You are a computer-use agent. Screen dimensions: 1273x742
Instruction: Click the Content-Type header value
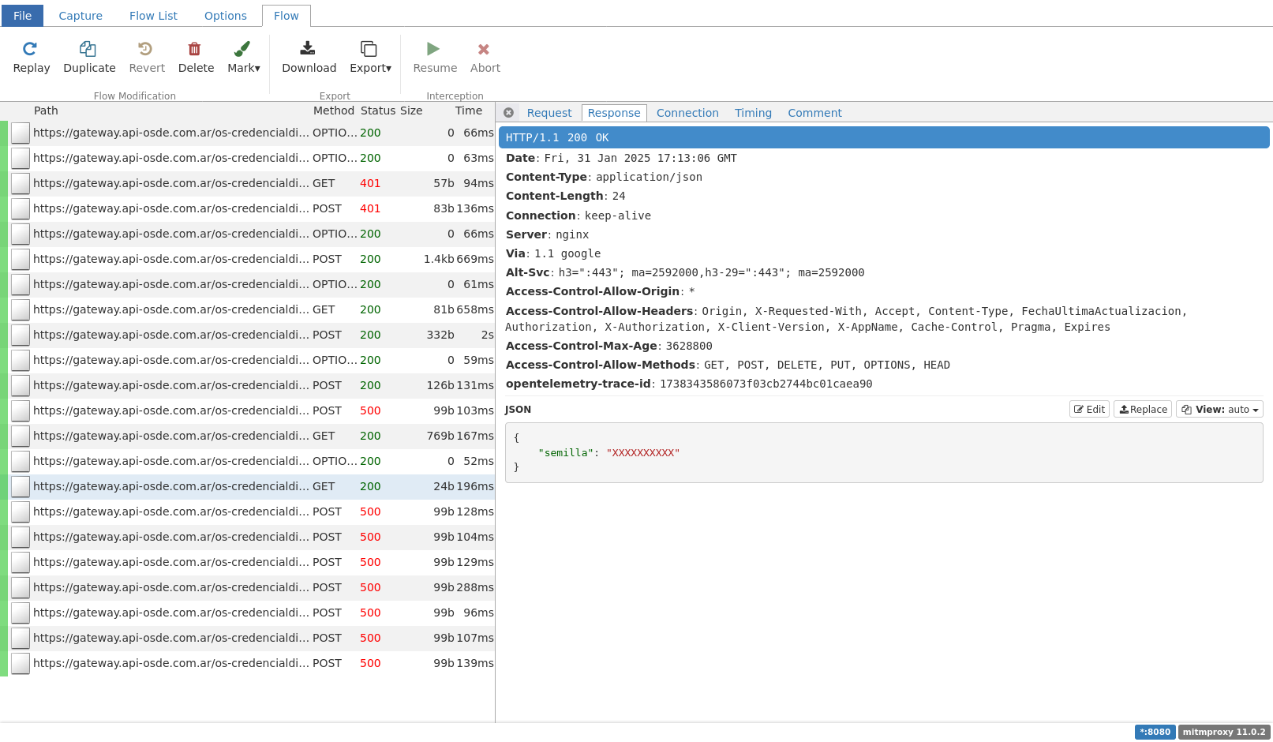click(649, 177)
